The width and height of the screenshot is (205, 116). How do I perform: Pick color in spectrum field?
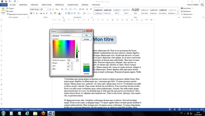64,49
